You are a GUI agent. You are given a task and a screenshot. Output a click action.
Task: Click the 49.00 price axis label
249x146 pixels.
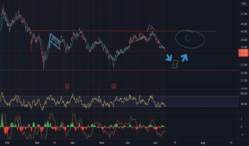tap(244, 24)
